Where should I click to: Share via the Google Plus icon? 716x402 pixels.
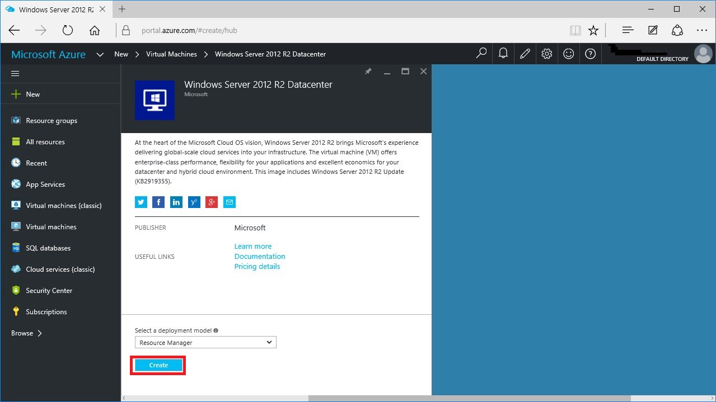[211, 202]
